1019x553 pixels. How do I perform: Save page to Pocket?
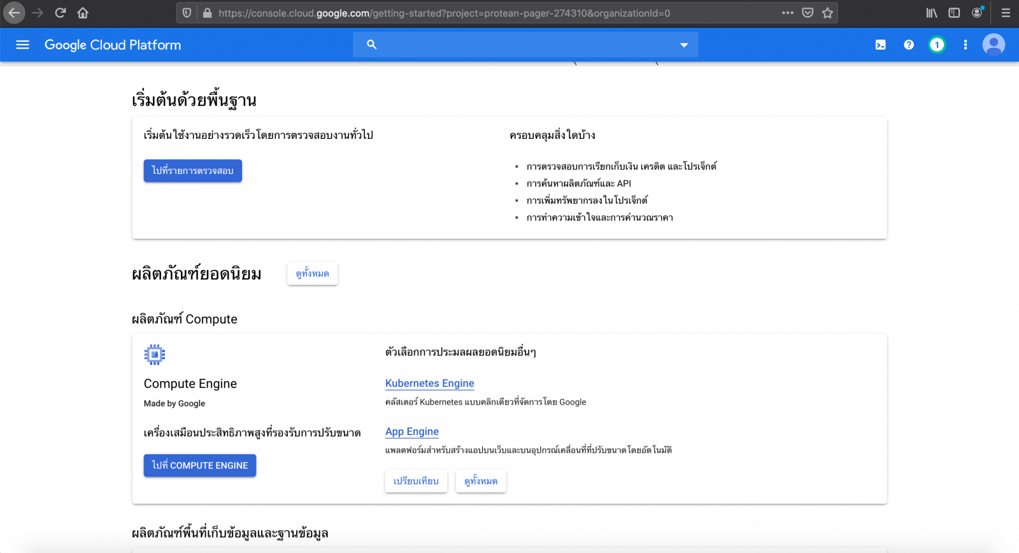coord(808,13)
